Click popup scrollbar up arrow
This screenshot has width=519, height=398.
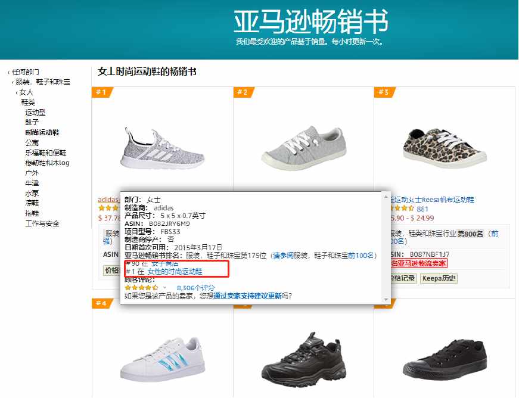[x=386, y=197]
